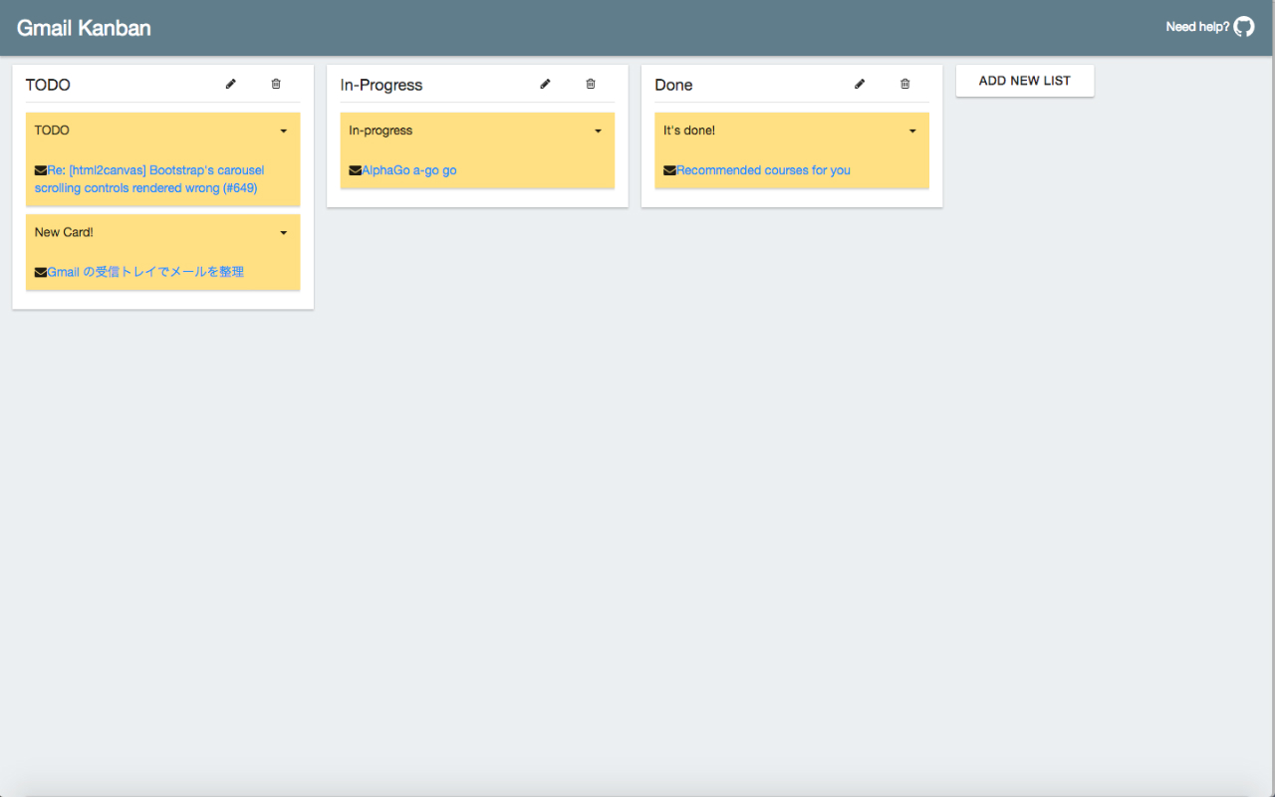Viewport: 1275px width, 797px height.
Task: Select the In-progress card title
Action: point(381,131)
